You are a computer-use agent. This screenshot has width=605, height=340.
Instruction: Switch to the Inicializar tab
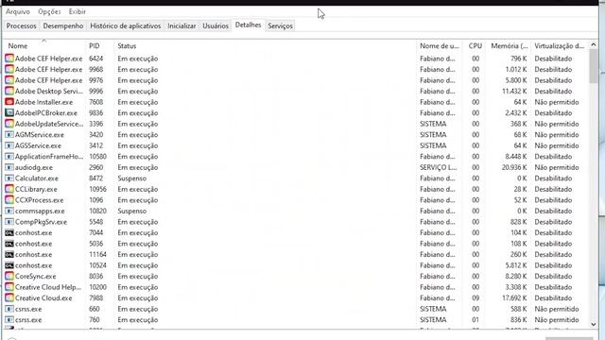pos(181,25)
